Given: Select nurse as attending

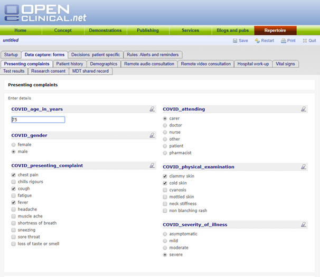Looking at the screenshot, I should [165, 132].
